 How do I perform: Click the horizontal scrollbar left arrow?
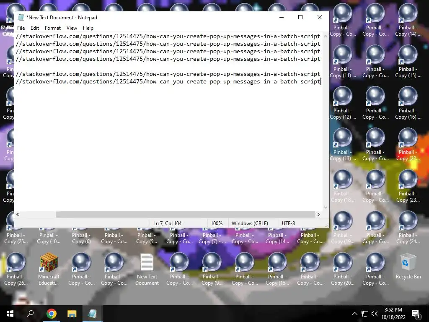(18, 214)
